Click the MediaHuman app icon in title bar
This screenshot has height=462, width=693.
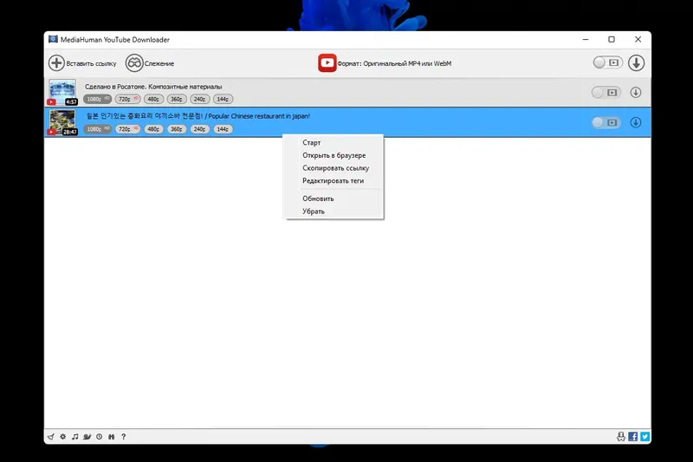click(x=53, y=39)
